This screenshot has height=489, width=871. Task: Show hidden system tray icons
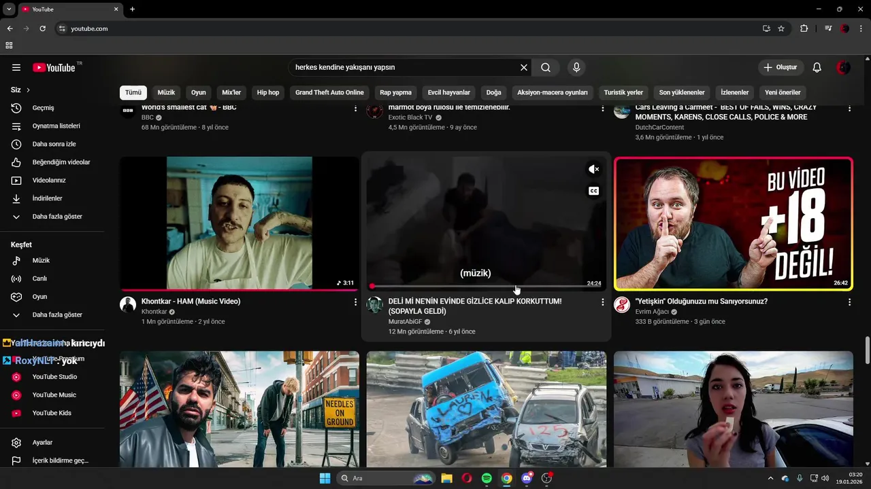770,478
